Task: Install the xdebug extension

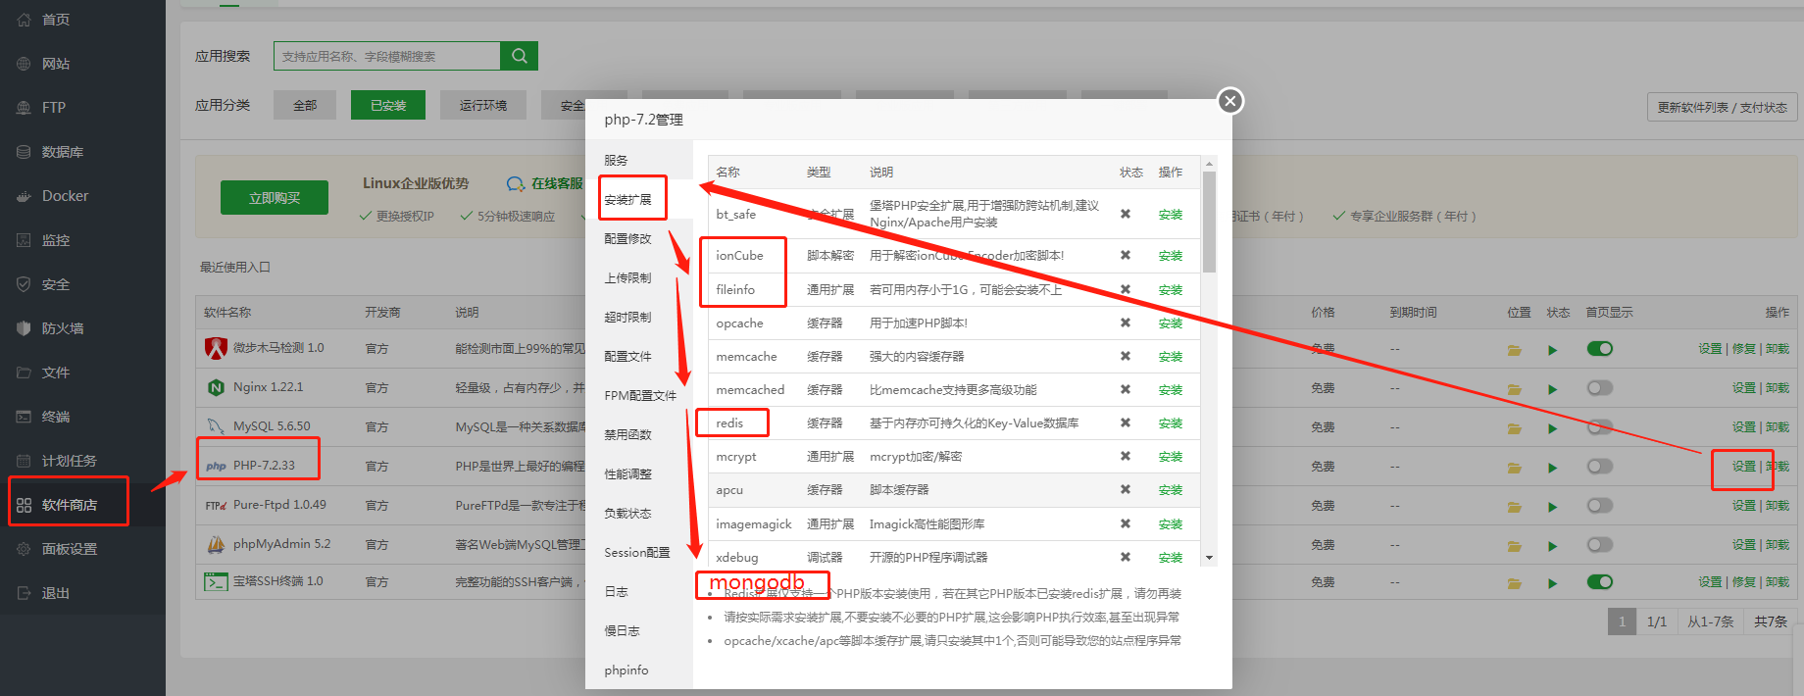Action: pyautogui.click(x=1170, y=558)
